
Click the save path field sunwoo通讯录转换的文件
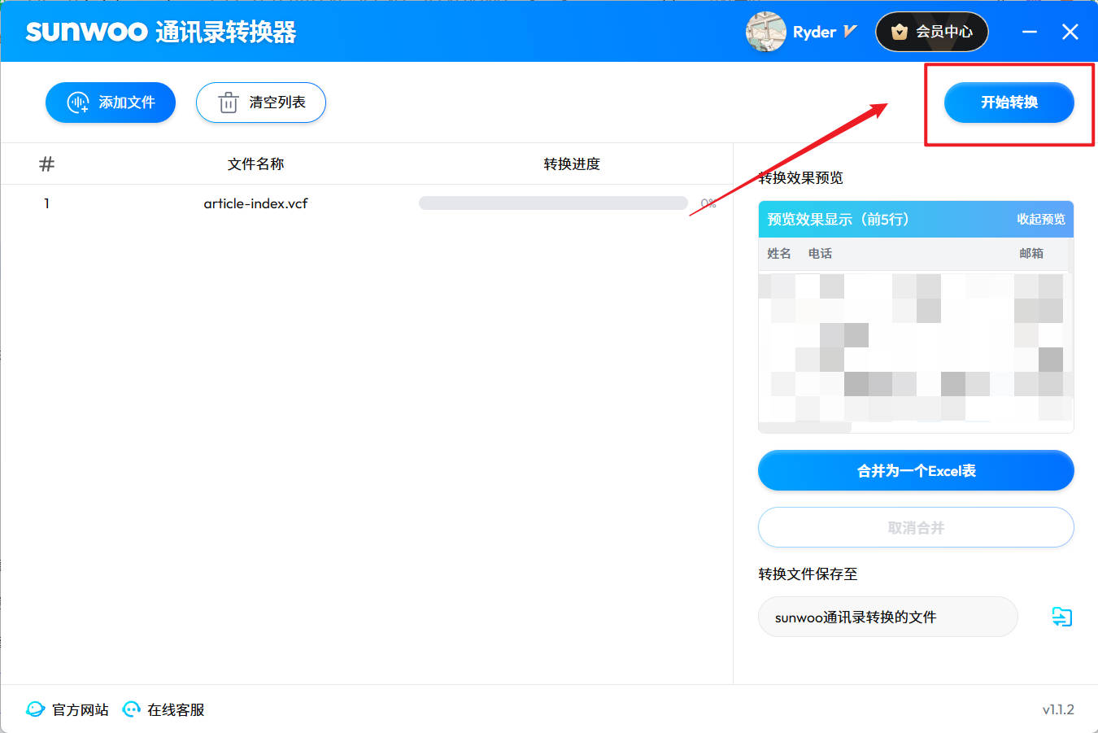pos(887,617)
